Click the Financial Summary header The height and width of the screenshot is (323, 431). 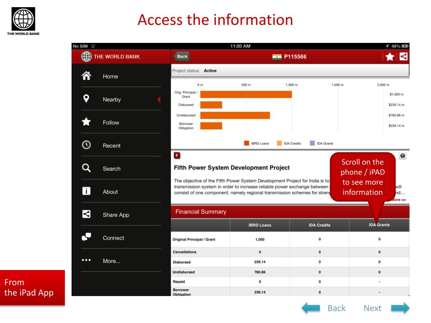(x=290, y=212)
